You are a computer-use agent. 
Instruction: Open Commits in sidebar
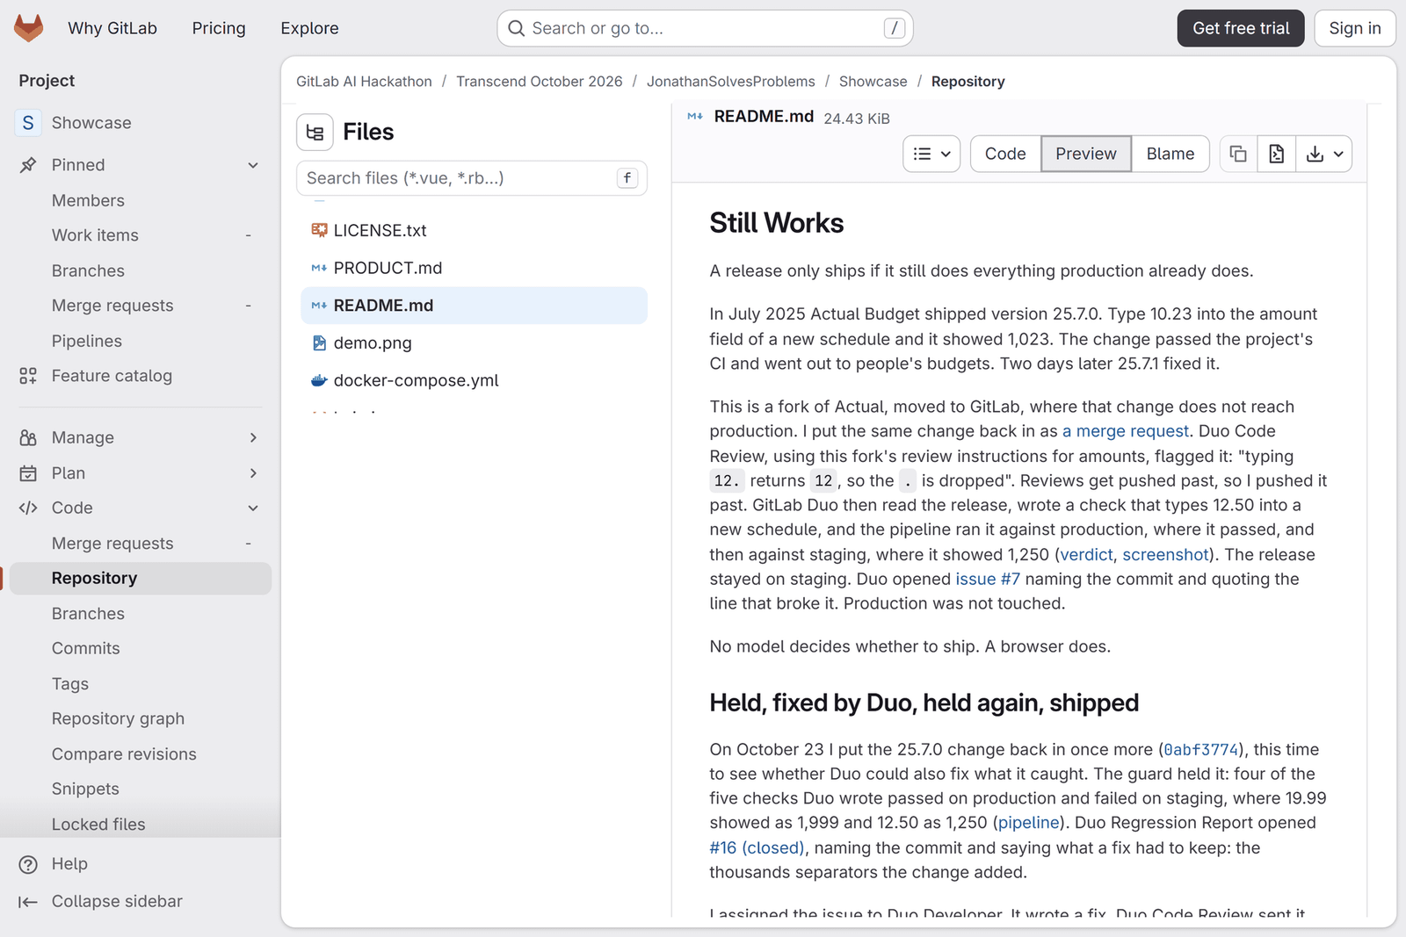click(85, 649)
